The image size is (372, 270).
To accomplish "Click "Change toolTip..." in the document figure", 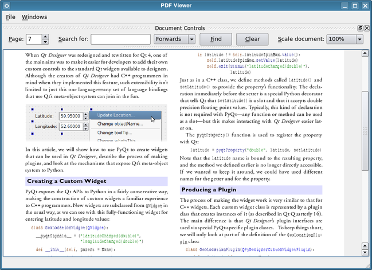I will [115, 132].
